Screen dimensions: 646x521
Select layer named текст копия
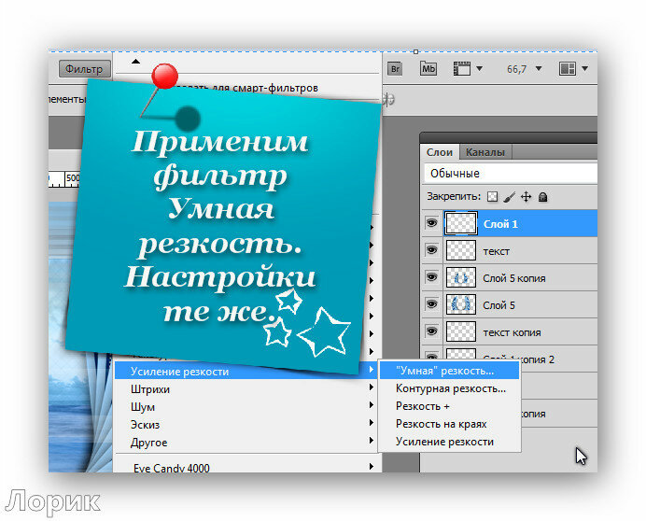click(512, 332)
